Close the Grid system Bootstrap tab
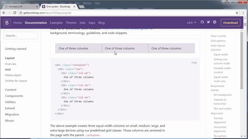This screenshot has height=139, width=248. pyautogui.click(x=74, y=7)
